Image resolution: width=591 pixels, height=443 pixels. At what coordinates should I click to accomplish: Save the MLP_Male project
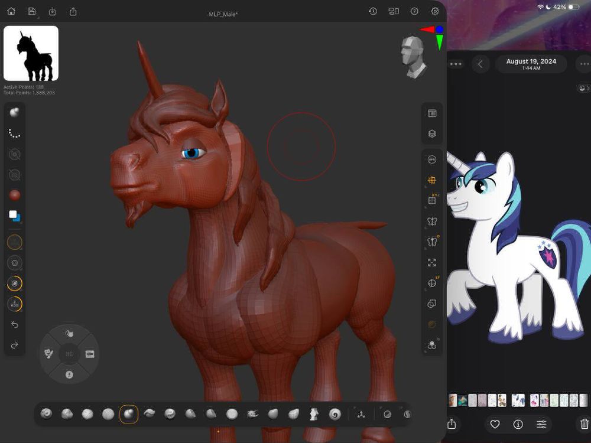click(32, 11)
